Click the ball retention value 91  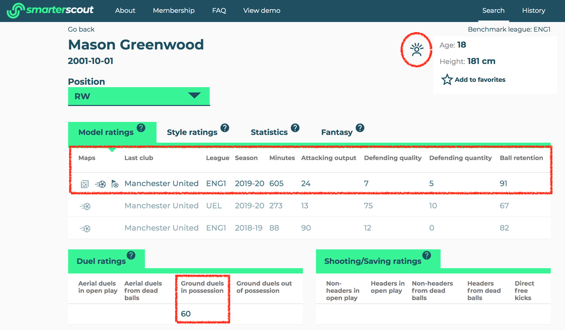[504, 184]
